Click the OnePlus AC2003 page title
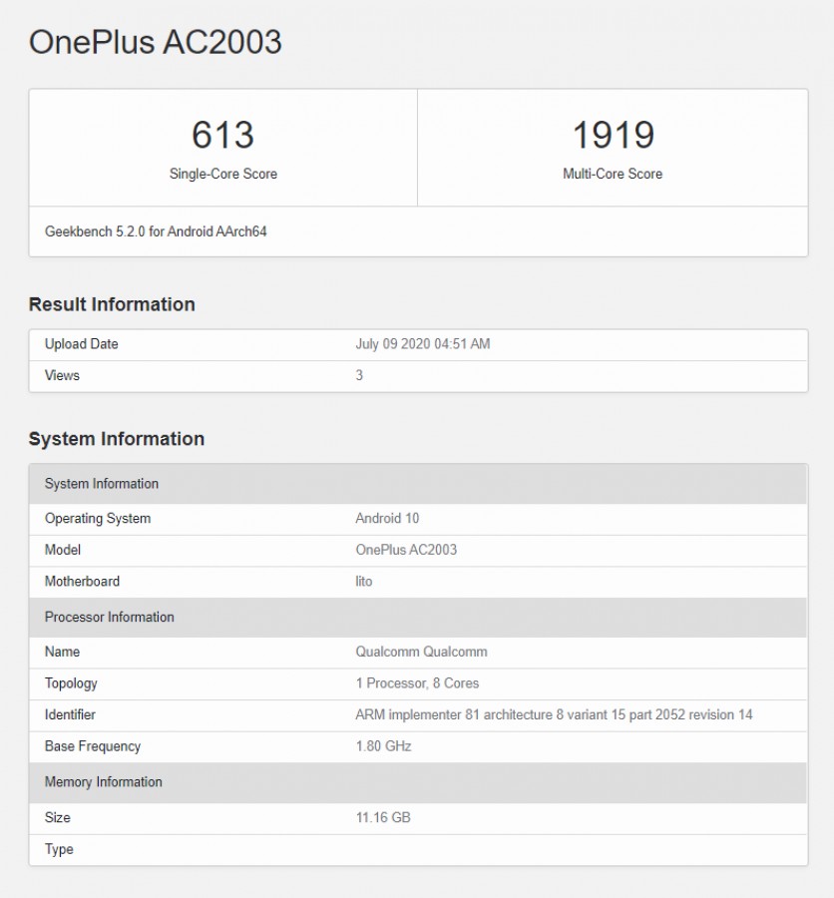The image size is (834, 898). (x=156, y=43)
